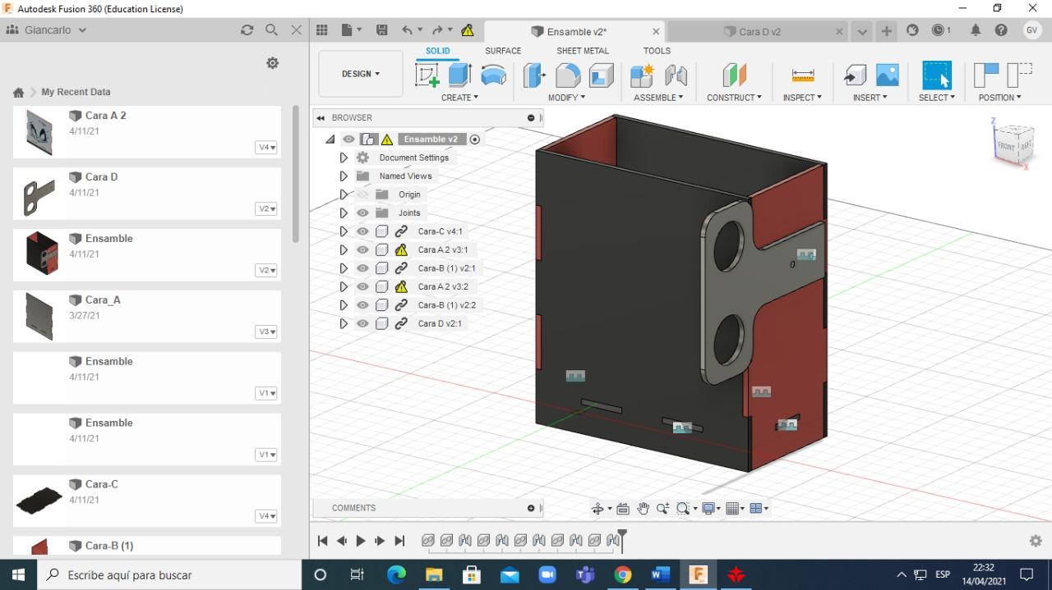Viewport: 1052px width, 590px height.
Task: Open the Measure tool in Inspect
Action: 802,75
